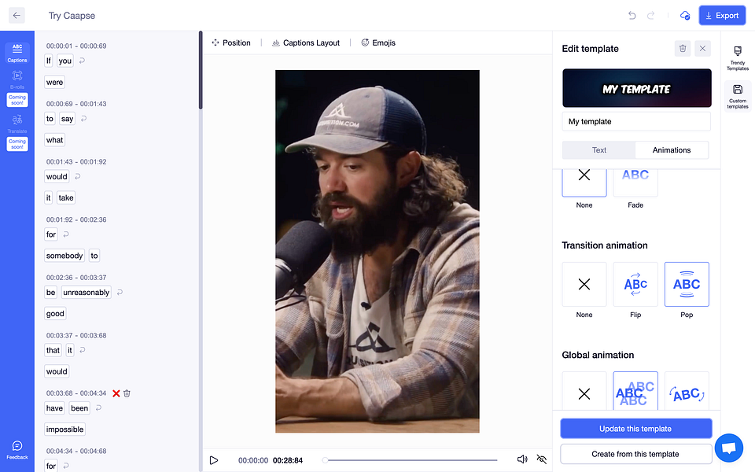Open the Feedback form

[x=17, y=450]
